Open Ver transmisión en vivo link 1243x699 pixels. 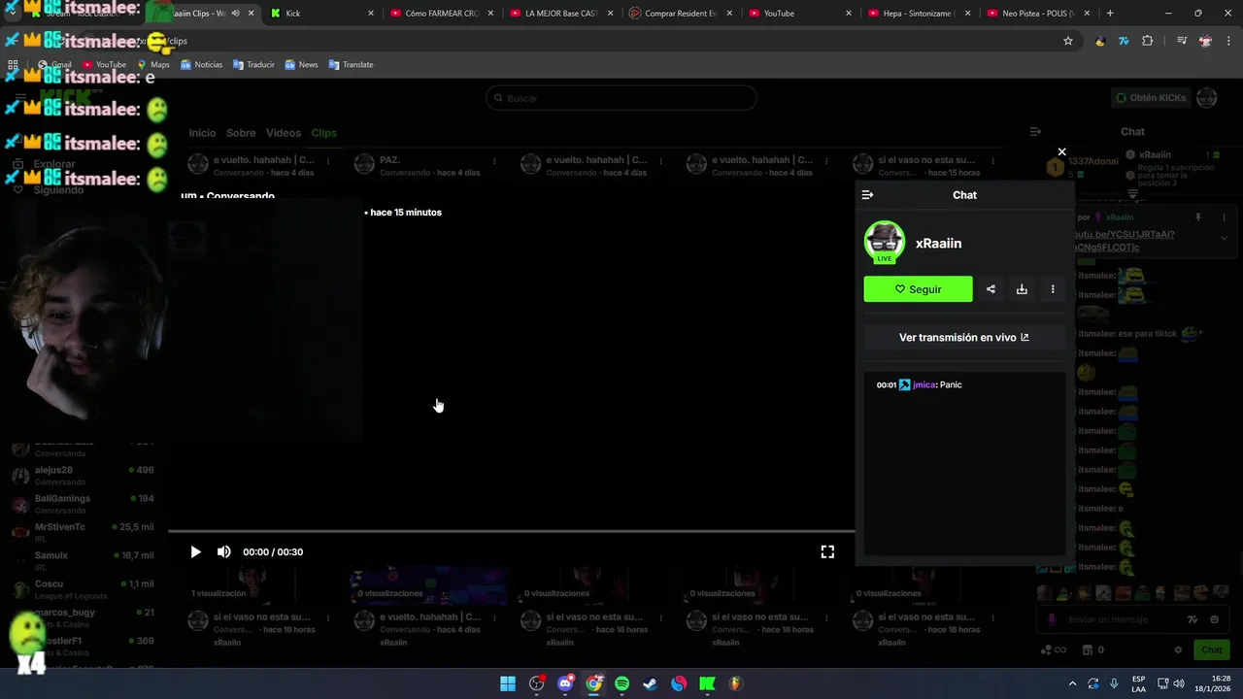coord(964,338)
